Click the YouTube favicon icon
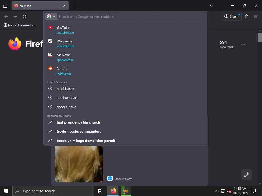Viewport: 262px width, 196px height. click(50, 27)
